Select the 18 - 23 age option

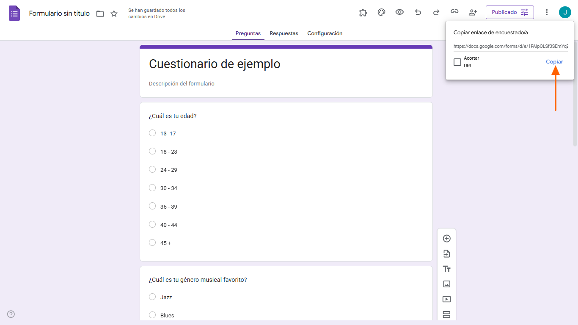[x=152, y=151]
